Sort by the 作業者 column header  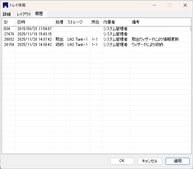point(116,22)
